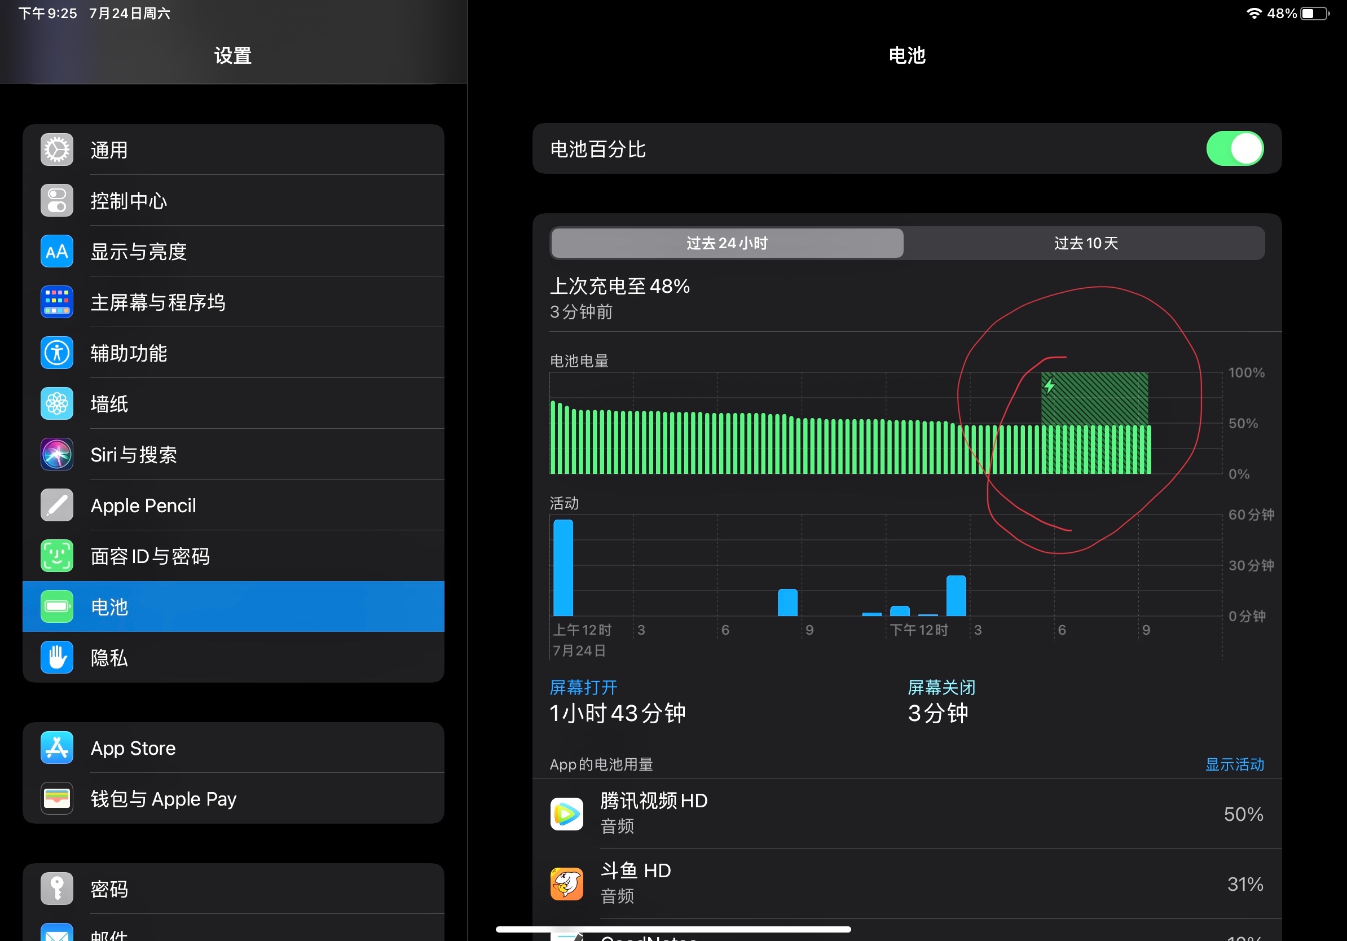Tap the Show Activity link
The width and height of the screenshot is (1347, 941).
pyautogui.click(x=1234, y=764)
